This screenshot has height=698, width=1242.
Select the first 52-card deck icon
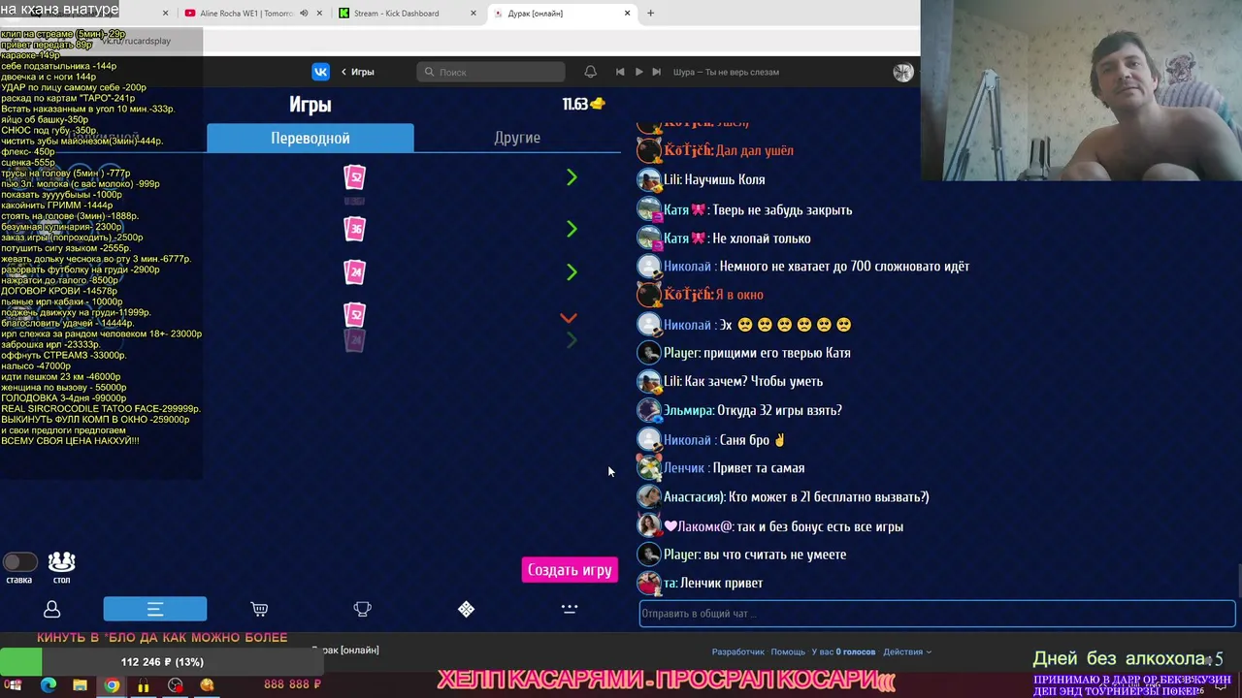(355, 177)
